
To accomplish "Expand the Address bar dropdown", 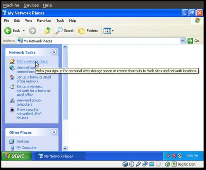I will [182, 41].
